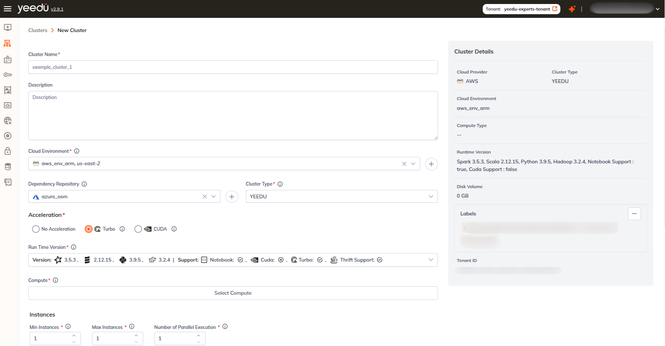Select the key icon for secrets management
The height and width of the screenshot is (346, 665).
[x=7, y=75]
